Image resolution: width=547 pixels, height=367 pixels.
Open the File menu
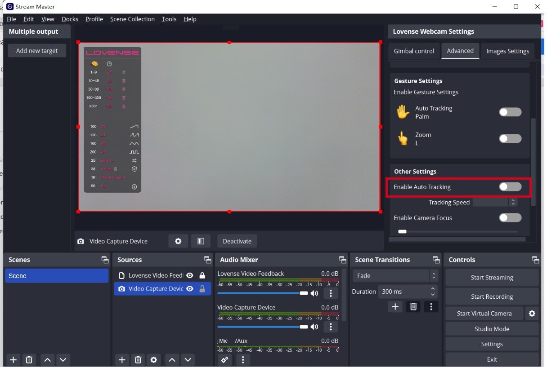coord(11,19)
